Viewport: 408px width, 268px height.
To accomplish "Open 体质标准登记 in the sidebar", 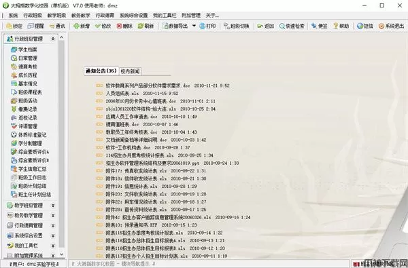I will click(29, 135).
